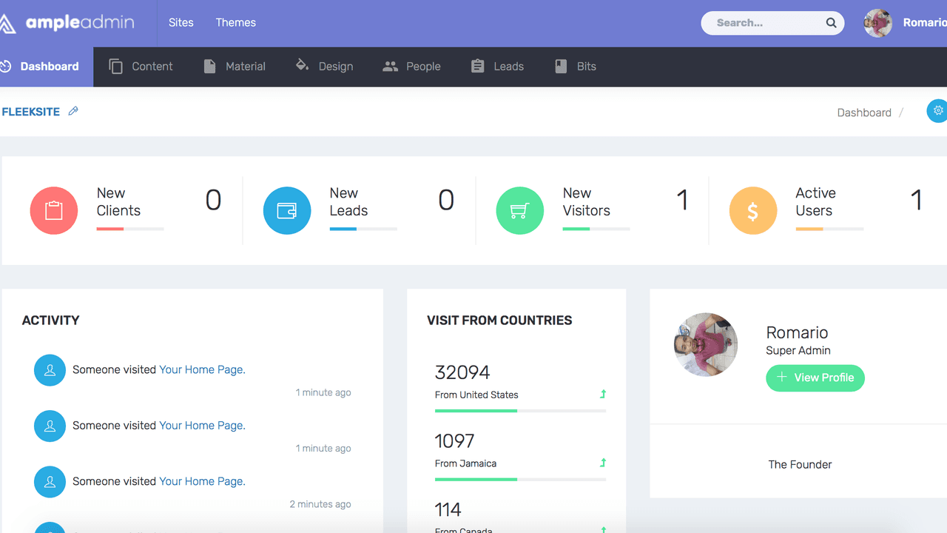Click the Your Home Page link in the second activity
The image size is (947, 533).
tap(202, 426)
